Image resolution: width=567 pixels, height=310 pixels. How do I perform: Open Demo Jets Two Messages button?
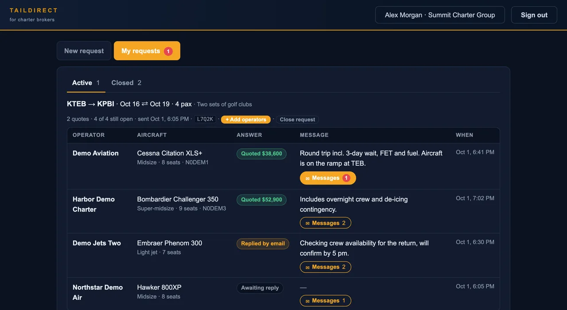pyautogui.click(x=326, y=267)
